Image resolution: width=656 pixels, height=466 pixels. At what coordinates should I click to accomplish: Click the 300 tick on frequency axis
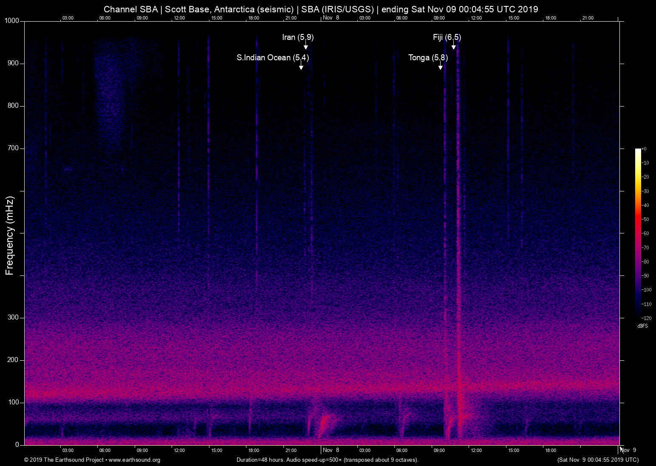click(x=13, y=317)
